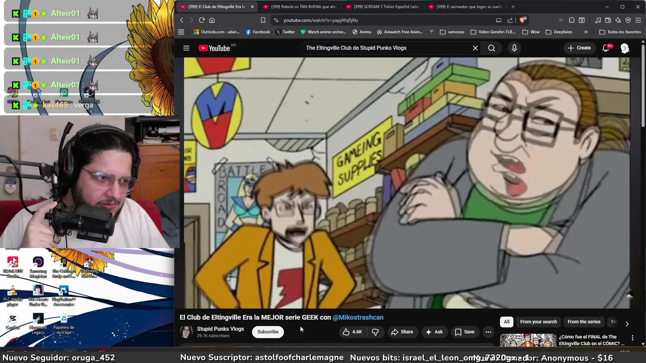Click the Create button on YouTube

(x=579, y=48)
